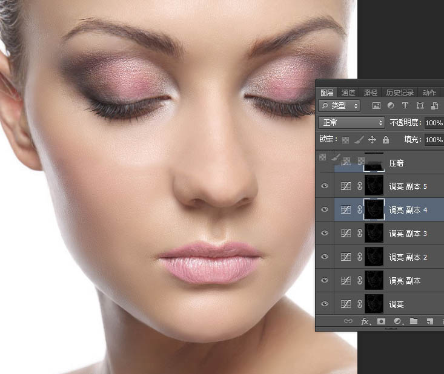This screenshot has height=374, width=444.
Task: Click the pixel layer filter icon
Action: [376, 105]
